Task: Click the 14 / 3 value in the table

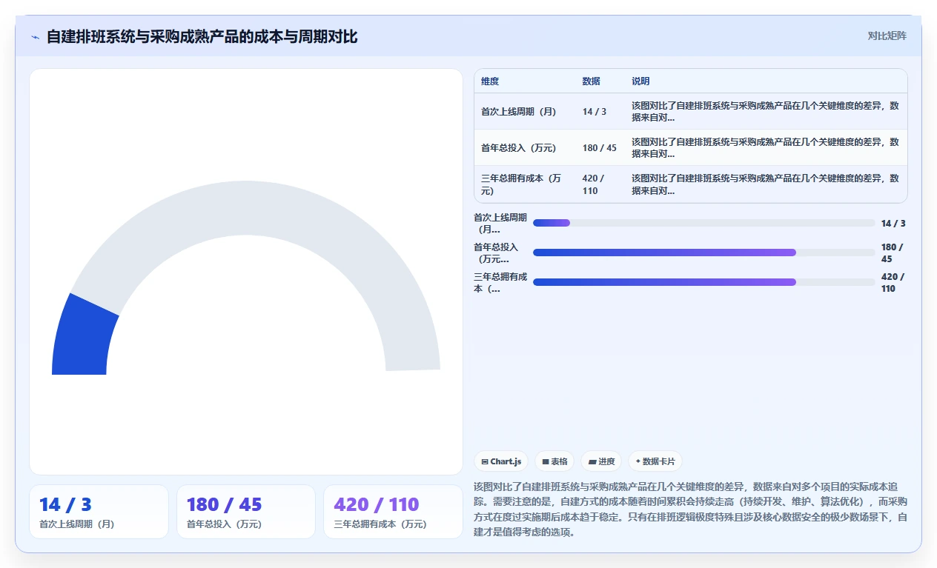Action: [x=595, y=112]
